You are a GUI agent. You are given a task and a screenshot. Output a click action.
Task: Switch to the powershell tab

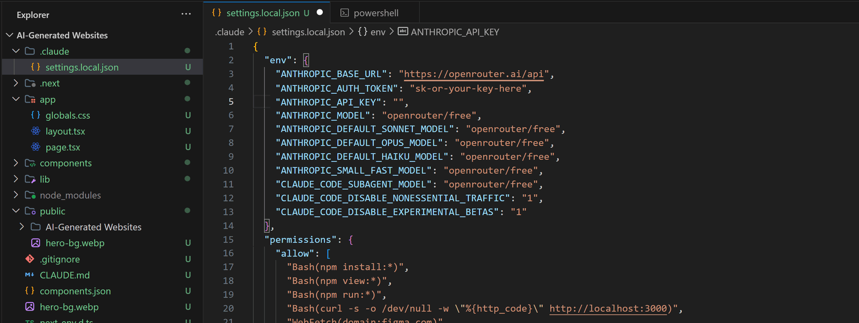[375, 13]
